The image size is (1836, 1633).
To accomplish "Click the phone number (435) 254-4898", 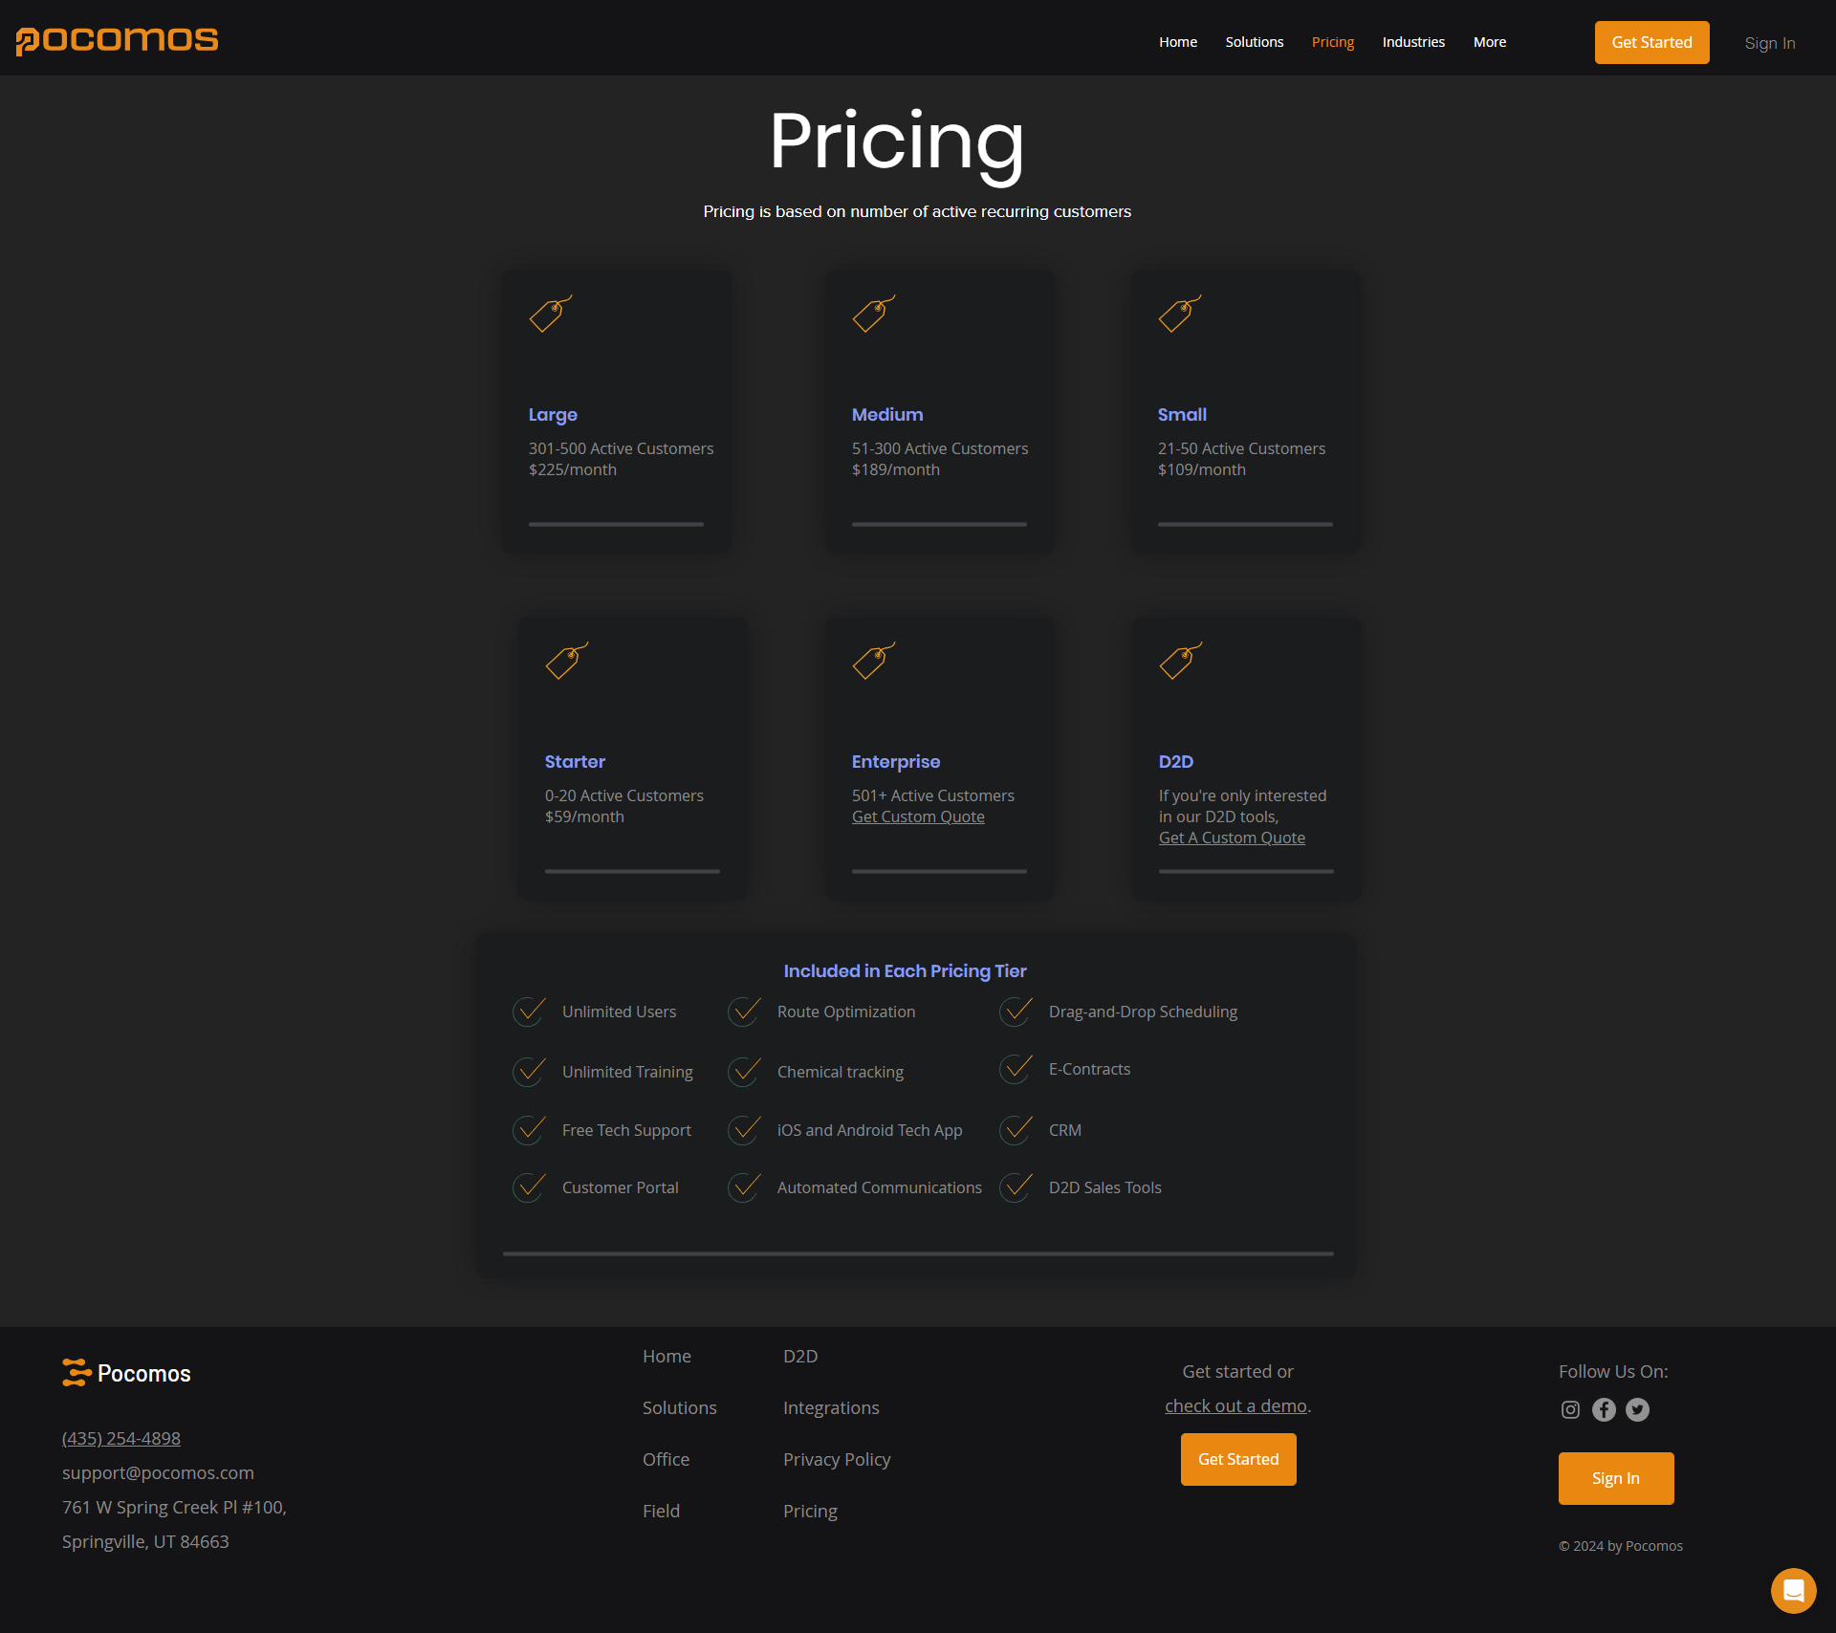I will point(121,1438).
